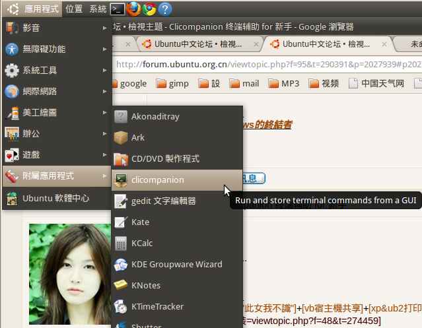
Task: Expand the 網際網路 submenu arrow
Action: (105, 92)
